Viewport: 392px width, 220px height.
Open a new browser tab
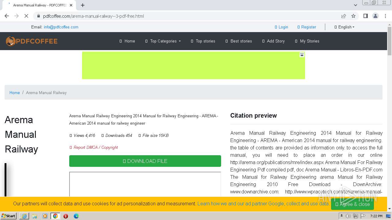point(83,5)
